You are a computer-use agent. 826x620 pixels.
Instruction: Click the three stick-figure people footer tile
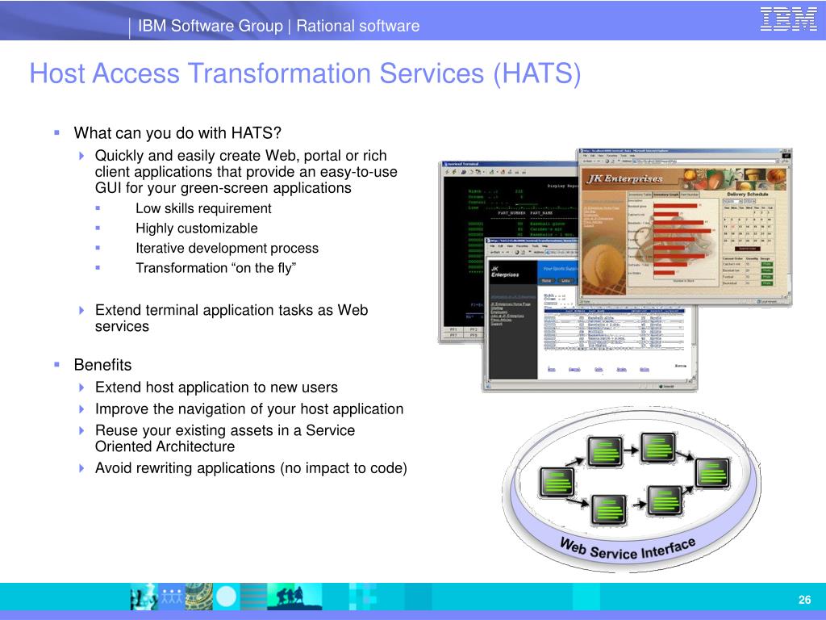pos(172,597)
